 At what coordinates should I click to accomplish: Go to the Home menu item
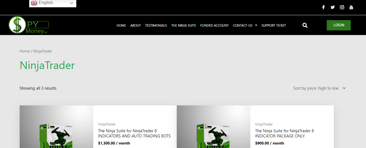coord(121,25)
